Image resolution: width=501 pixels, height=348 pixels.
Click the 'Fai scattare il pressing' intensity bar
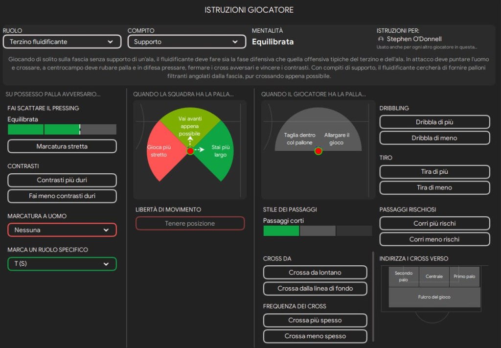click(62, 129)
